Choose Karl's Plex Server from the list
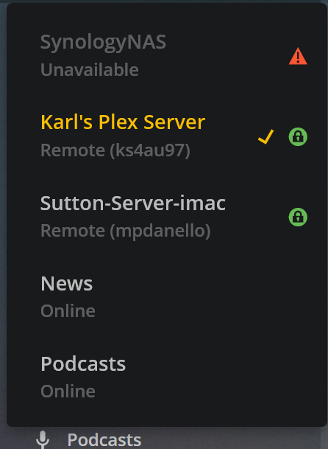The width and height of the screenshot is (328, 449). (x=167, y=136)
